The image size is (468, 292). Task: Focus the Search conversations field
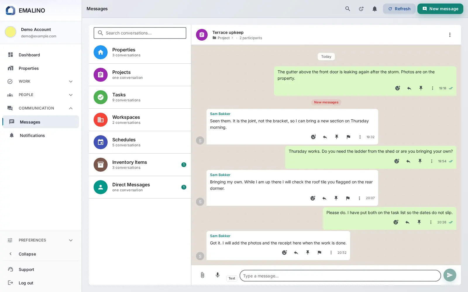(x=140, y=33)
